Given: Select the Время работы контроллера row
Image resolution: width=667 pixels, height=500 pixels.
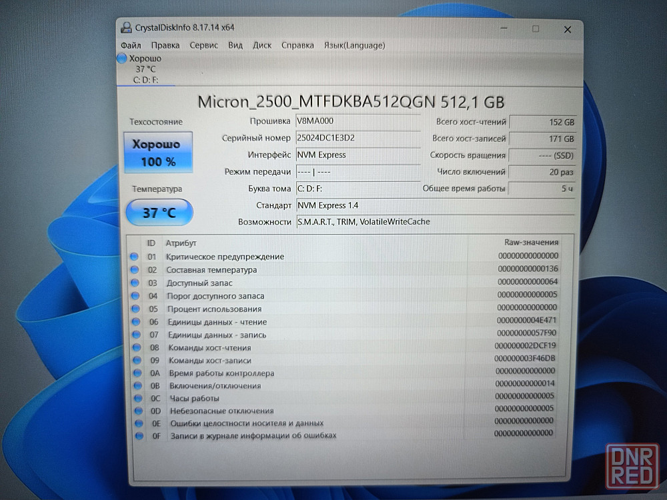Looking at the screenshot, I should pyautogui.click(x=345, y=373).
